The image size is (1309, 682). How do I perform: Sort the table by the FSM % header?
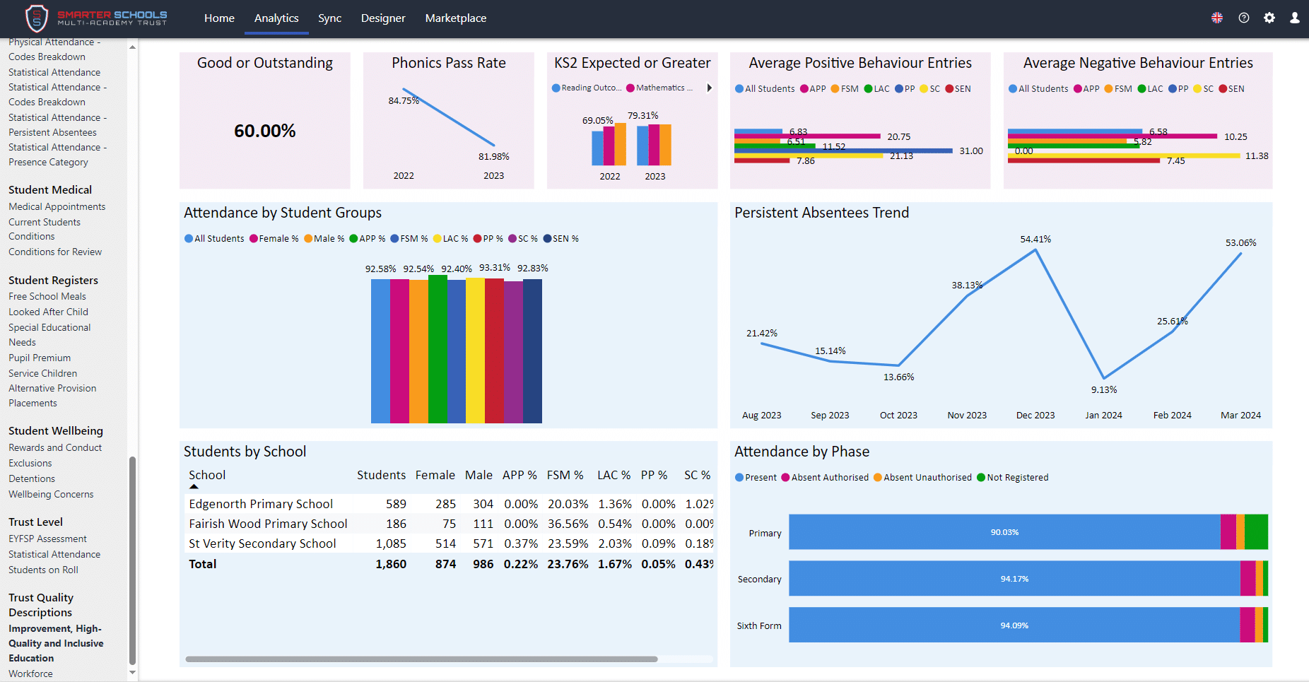[x=565, y=475]
